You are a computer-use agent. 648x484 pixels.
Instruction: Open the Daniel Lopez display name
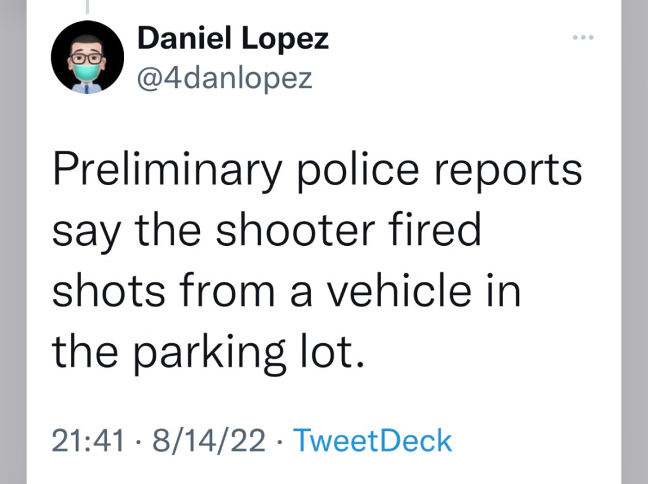[233, 40]
